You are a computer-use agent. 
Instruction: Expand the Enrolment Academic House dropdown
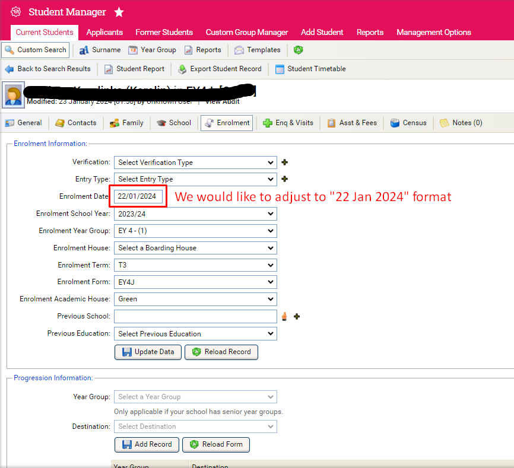coord(195,300)
